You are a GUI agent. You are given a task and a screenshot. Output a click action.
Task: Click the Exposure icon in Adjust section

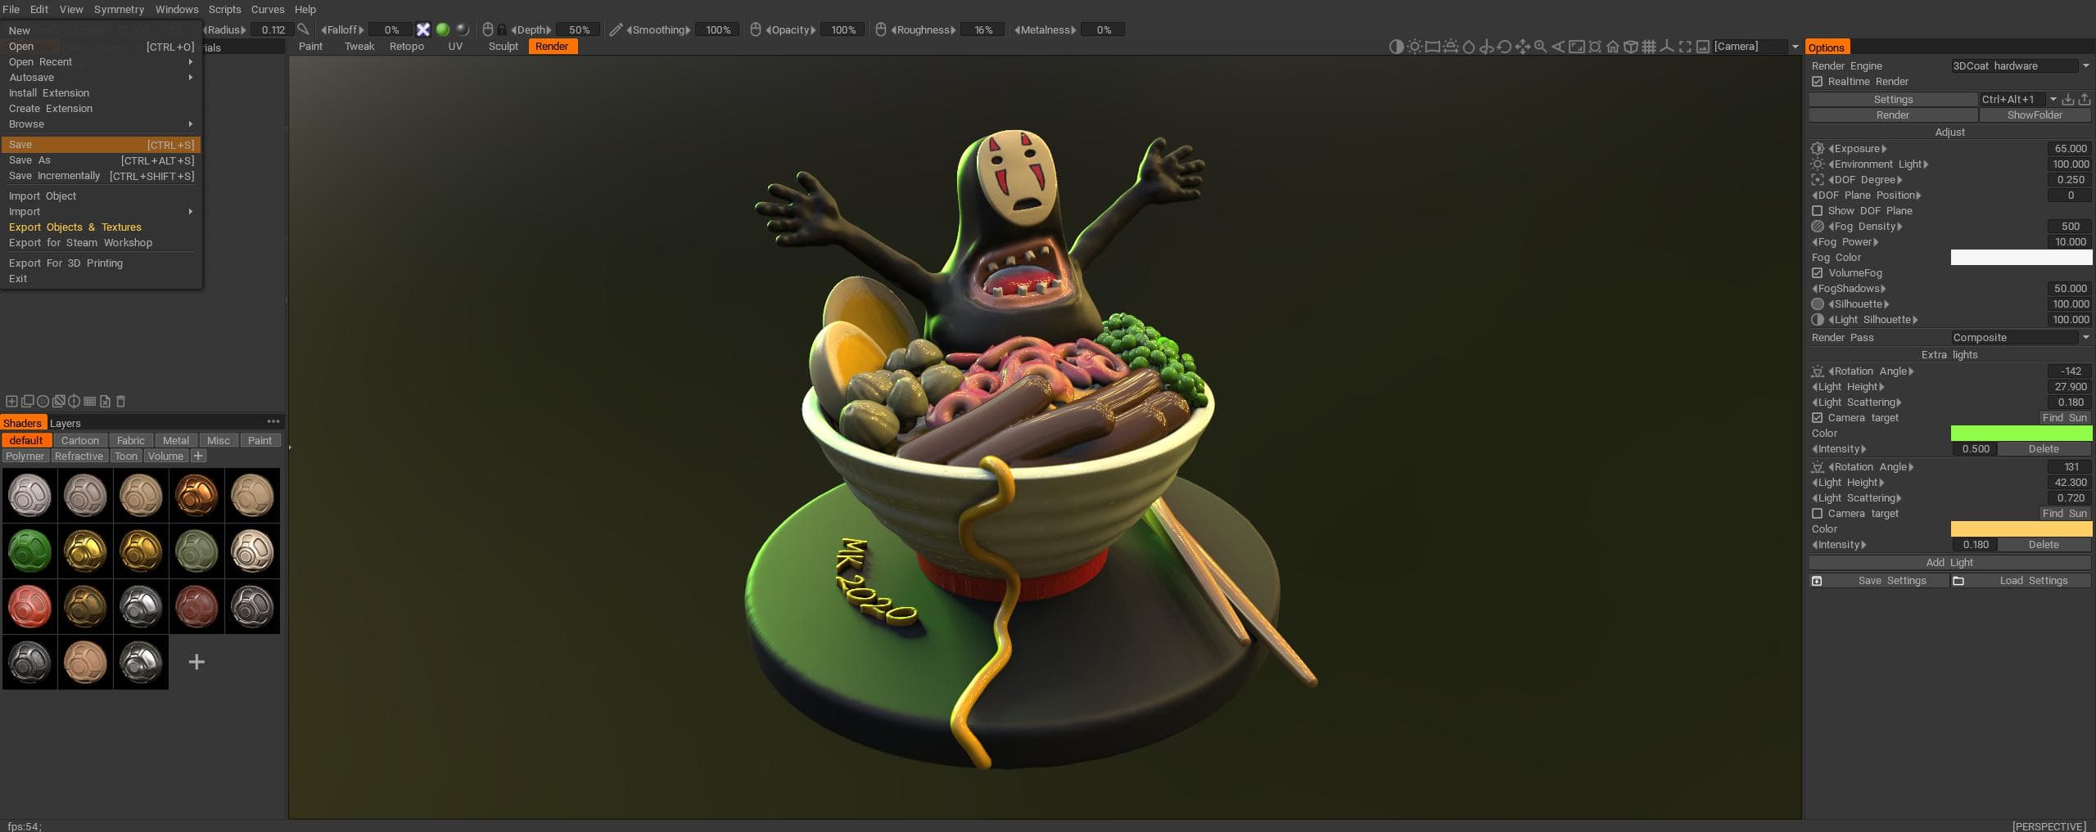(1818, 149)
